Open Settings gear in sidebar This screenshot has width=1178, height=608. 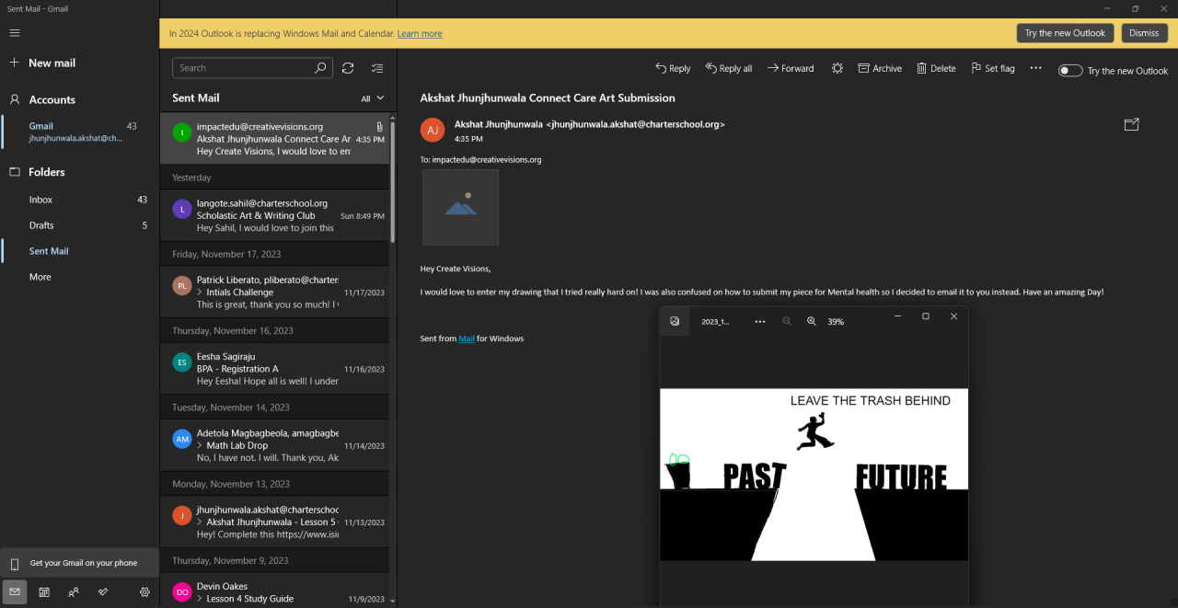tap(144, 592)
